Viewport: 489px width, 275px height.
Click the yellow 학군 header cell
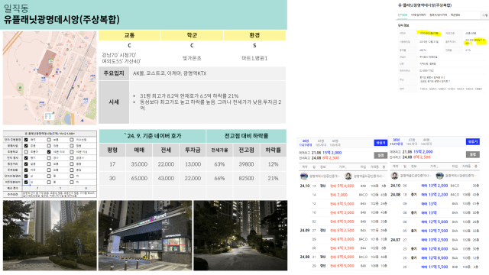coord(192,35)
